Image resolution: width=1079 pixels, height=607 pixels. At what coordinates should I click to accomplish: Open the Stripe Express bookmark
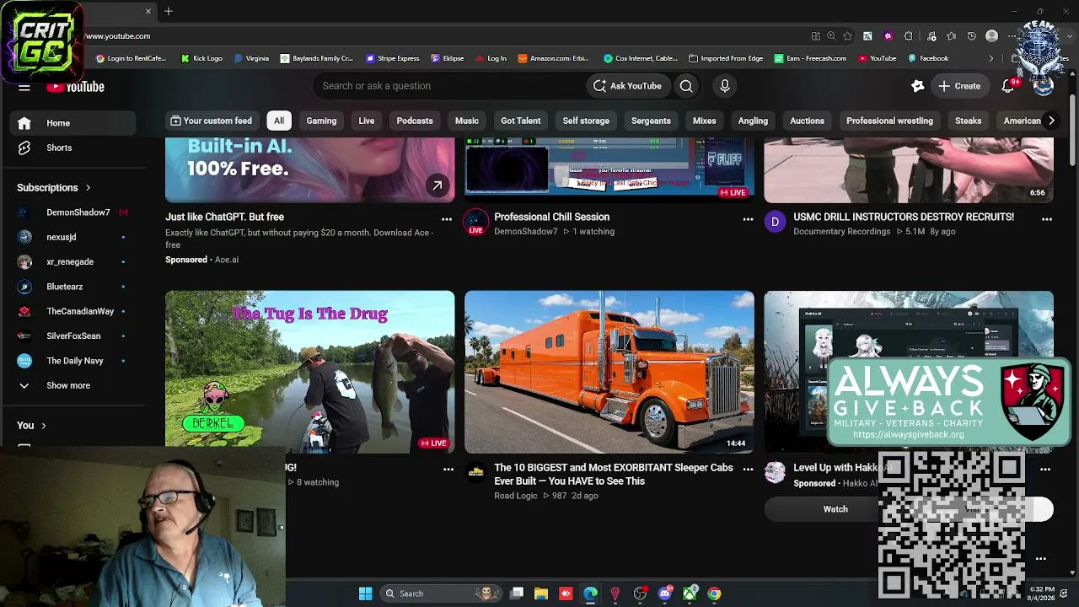click(x=393, y=58)
